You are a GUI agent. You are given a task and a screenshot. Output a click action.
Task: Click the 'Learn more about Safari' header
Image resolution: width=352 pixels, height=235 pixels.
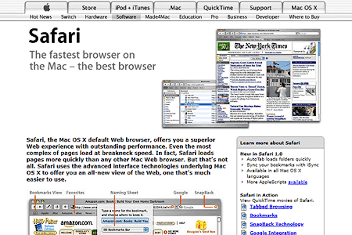click(x=270, y=143)
